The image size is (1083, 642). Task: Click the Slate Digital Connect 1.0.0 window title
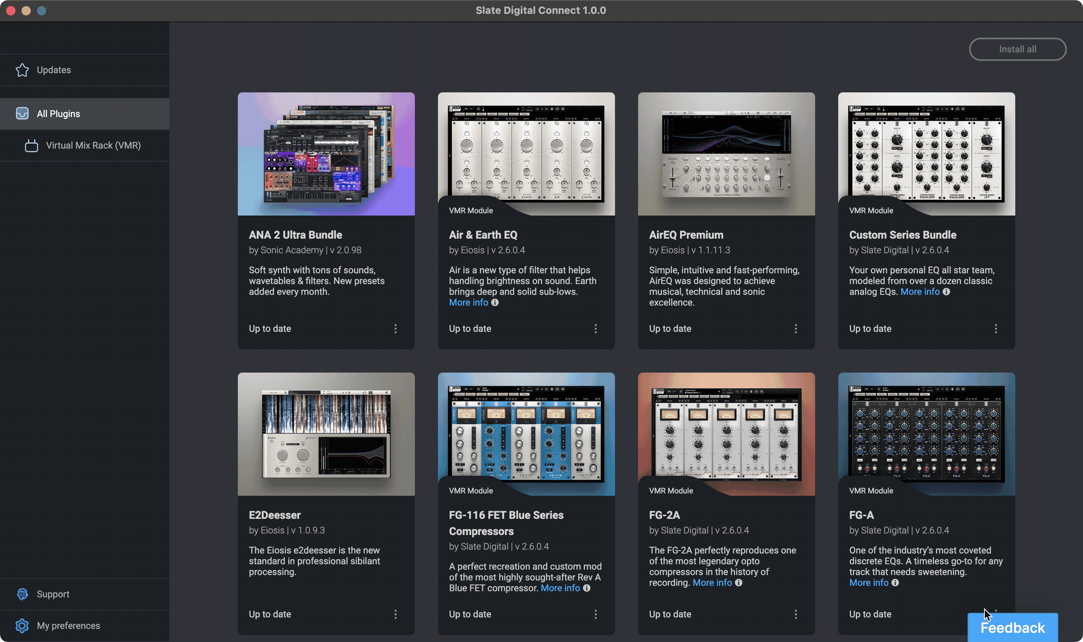click(541, 10)
